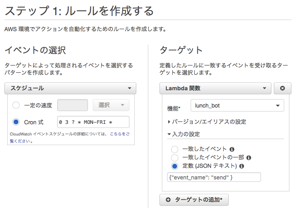Click the plus icon on ターゲットの追加
This screenshot has width=297, height=211.
tap(168, 200)
